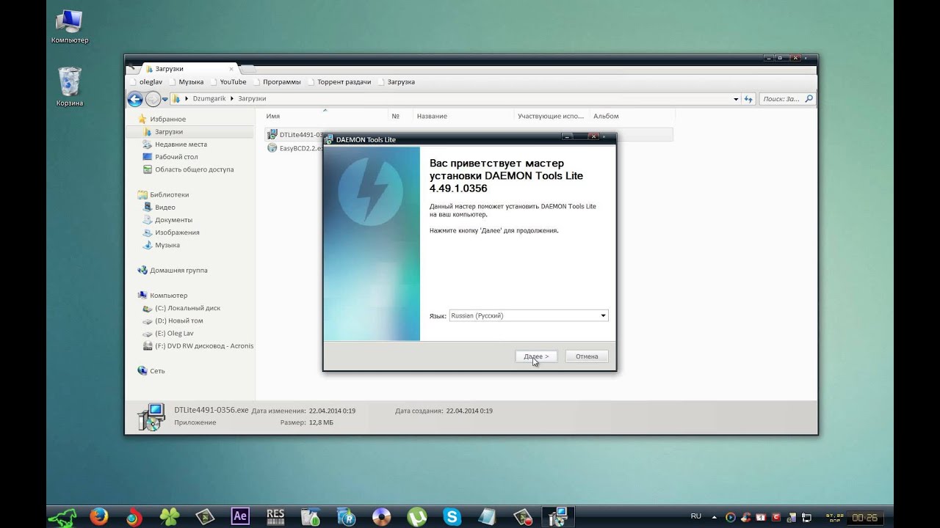Select (D:) Новый том
The height and width of the screenshot is (528, 940).
tap(179, 321)
